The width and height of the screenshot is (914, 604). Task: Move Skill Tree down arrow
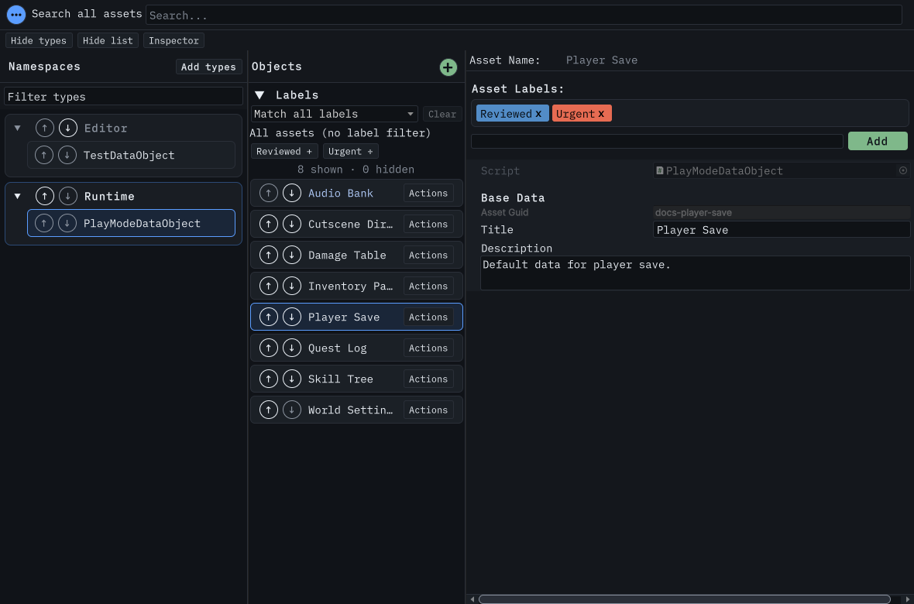pos(292,379)
